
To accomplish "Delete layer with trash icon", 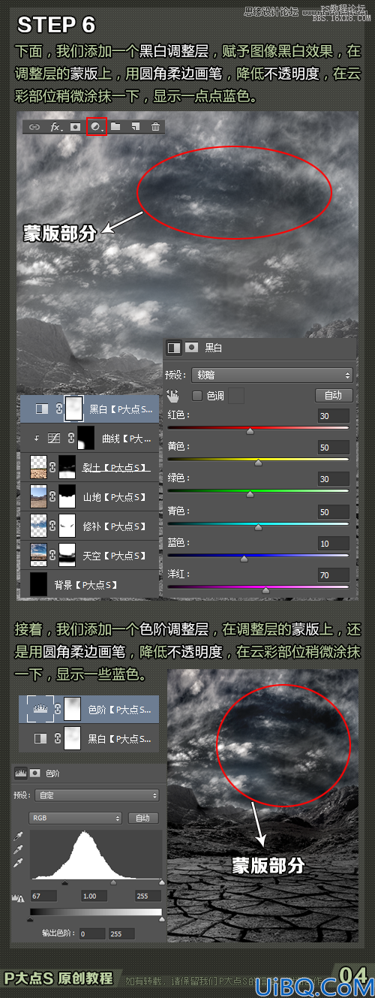I will pos(155,127).
